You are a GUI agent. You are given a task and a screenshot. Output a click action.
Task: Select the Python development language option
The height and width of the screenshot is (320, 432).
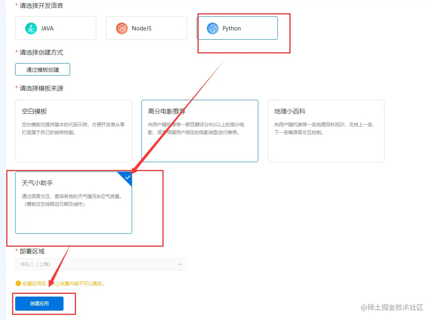tap(238, 28)
